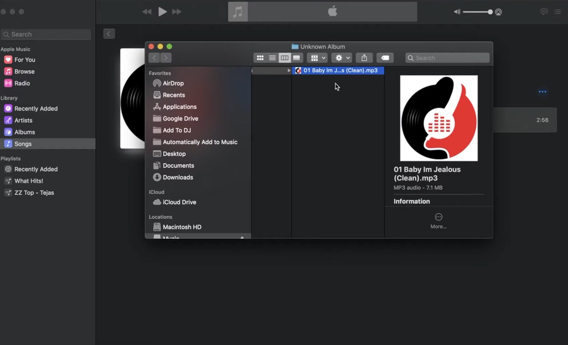Open Google Drive folder in Finder sidebar

(x=175, y=119)
